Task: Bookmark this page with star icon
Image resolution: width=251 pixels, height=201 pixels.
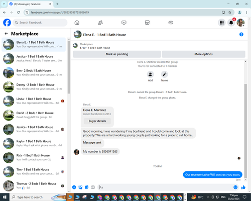Action: [230, 13]
